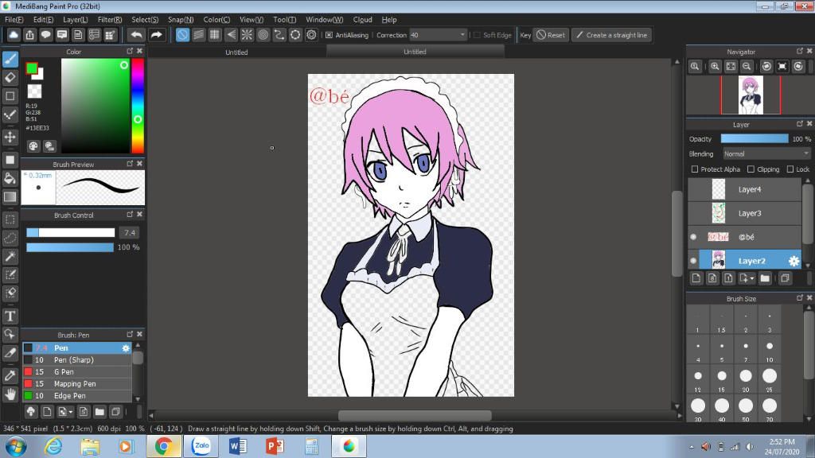Image resolution: width=815 pixels, height=458 pixels.
Task: Enable the circle snap guide
Action: click(x=263, y=35)
